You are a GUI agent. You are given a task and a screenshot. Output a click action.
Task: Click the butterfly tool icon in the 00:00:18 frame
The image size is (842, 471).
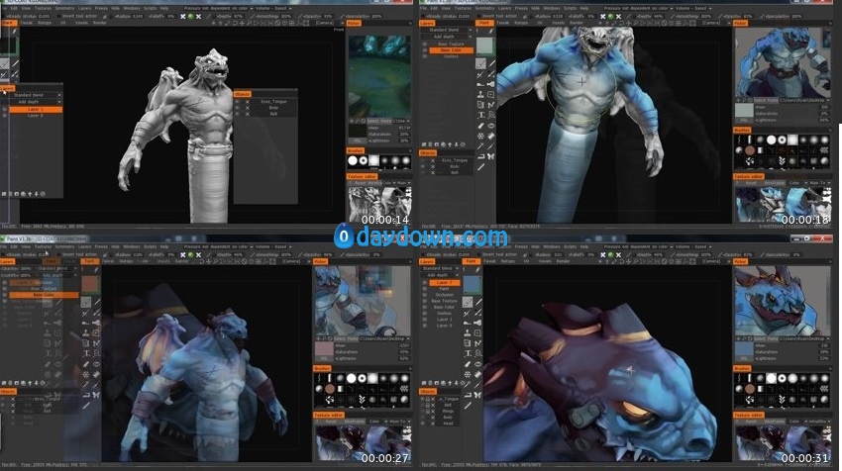click(x=490, y=156)
